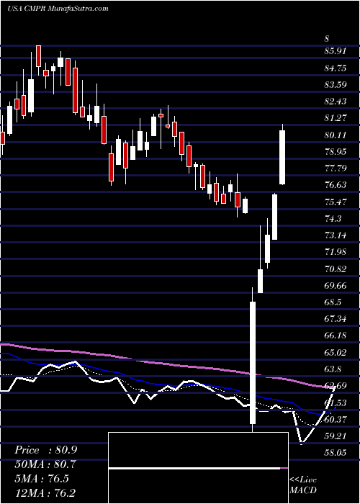Screen dimensions: 360x504
Task: Select the 77.79 price axis value
Action: [336, 168]
